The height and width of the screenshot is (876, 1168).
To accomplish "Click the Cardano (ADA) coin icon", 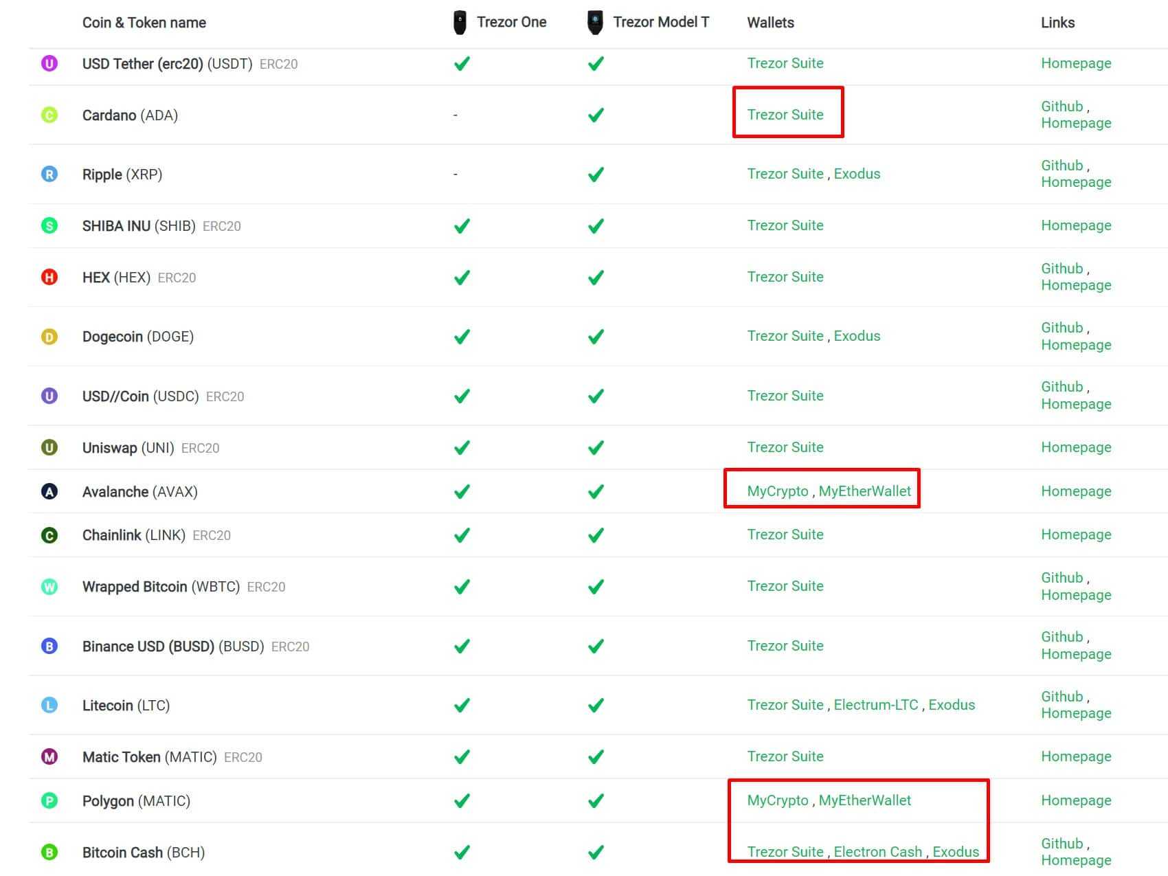I will [x=49, y=115].
